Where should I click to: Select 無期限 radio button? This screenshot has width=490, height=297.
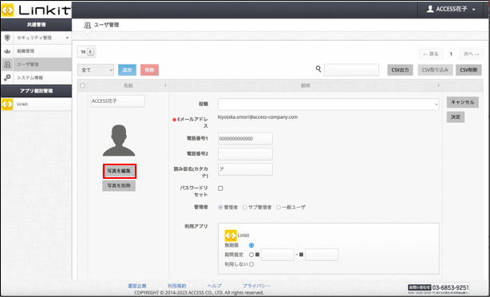(251, 245)
